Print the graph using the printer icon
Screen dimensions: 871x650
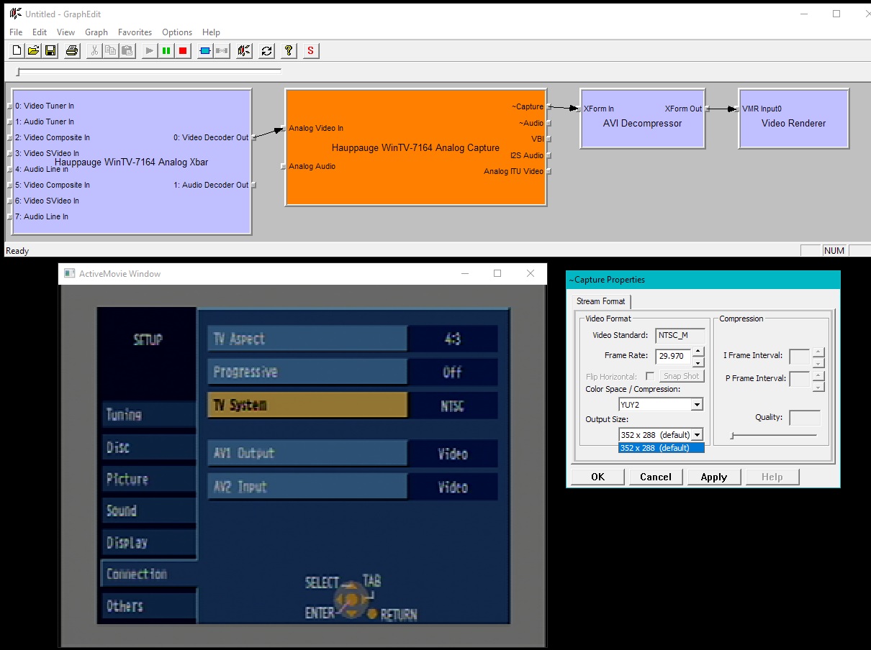click(x=72, y=50)
